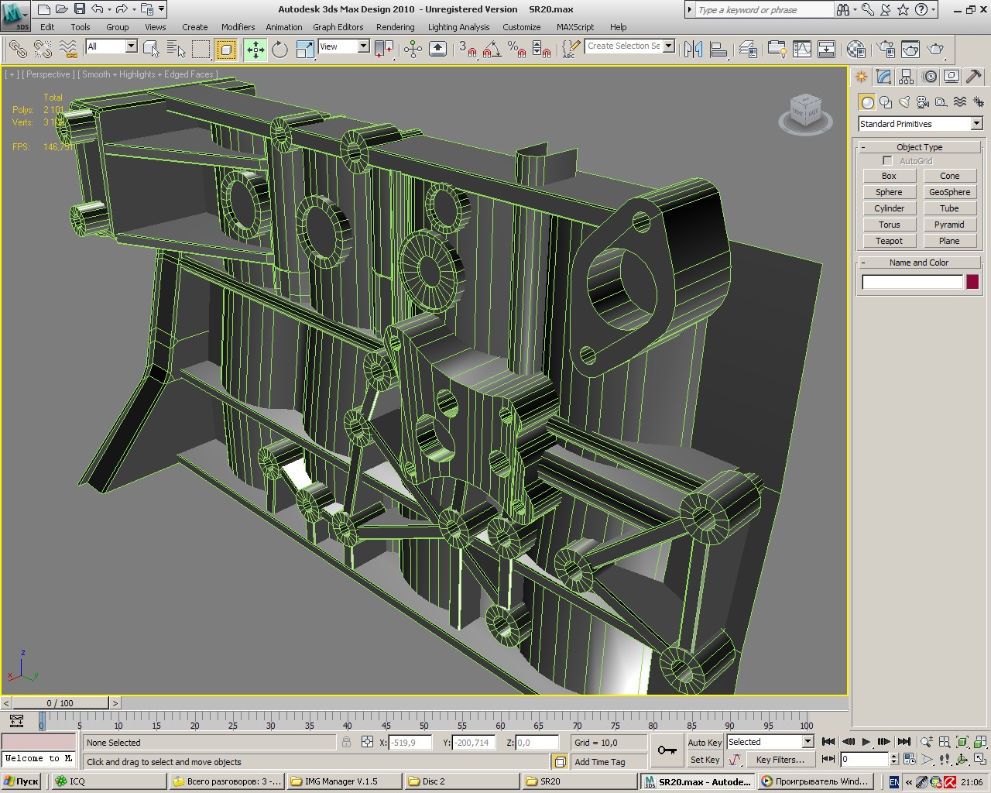Click the Mirror tool icon
The height and width of the screenshot is (793, 991).
[693, 50]
